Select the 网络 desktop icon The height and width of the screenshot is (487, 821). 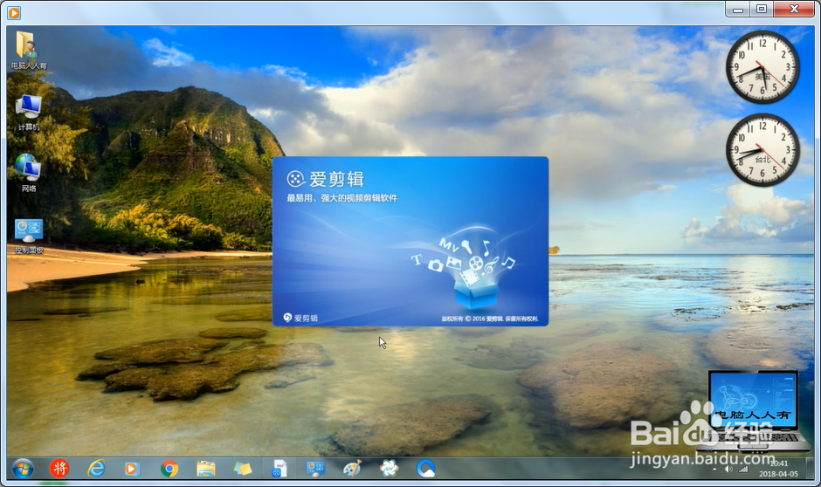pos(28,172)
